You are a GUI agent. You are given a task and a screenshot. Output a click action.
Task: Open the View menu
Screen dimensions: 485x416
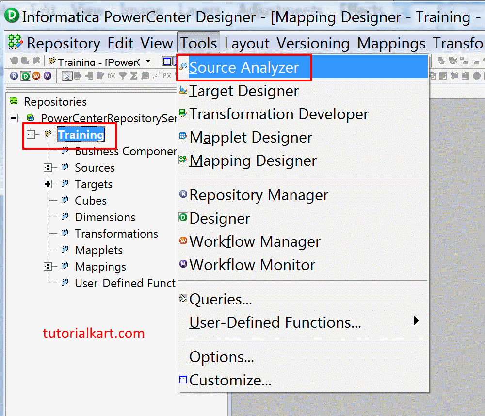coord(156,43)
